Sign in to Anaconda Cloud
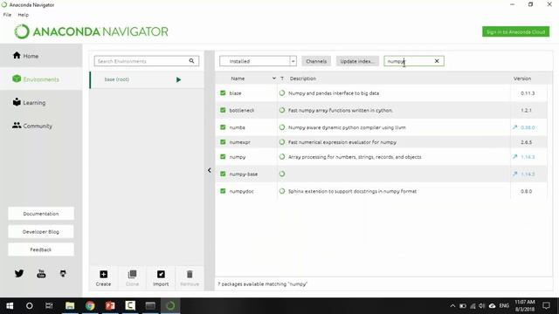This screenshot has width=559, height=314. pyautogui.click(x=515, y=31)
